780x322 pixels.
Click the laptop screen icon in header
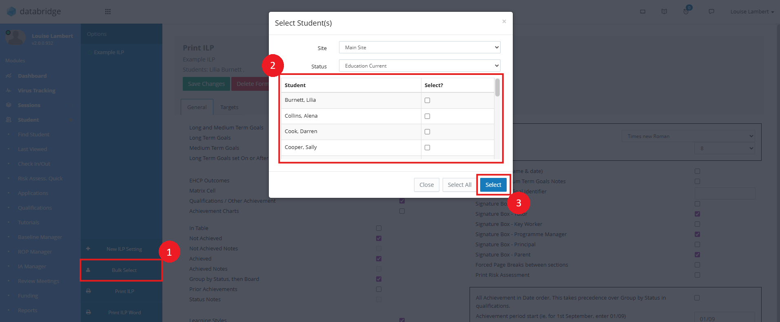point(643,11)
